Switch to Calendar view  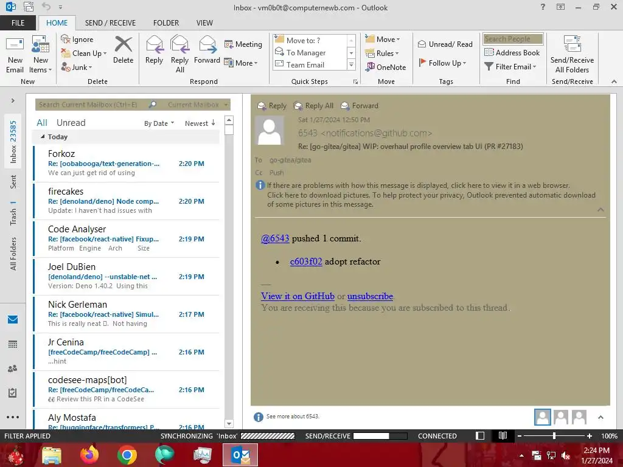(13, 344)
